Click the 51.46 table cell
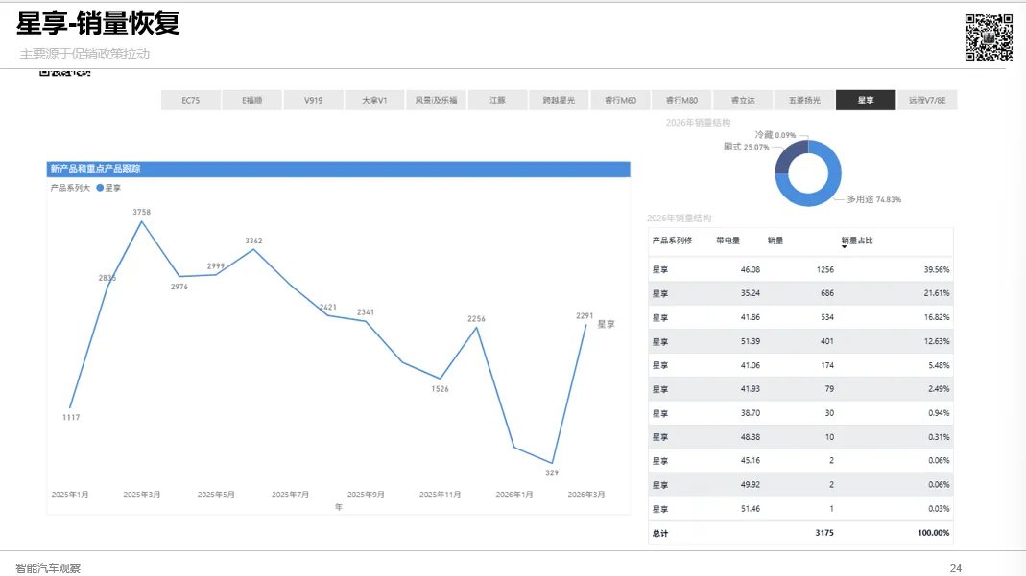 (751, 509)
